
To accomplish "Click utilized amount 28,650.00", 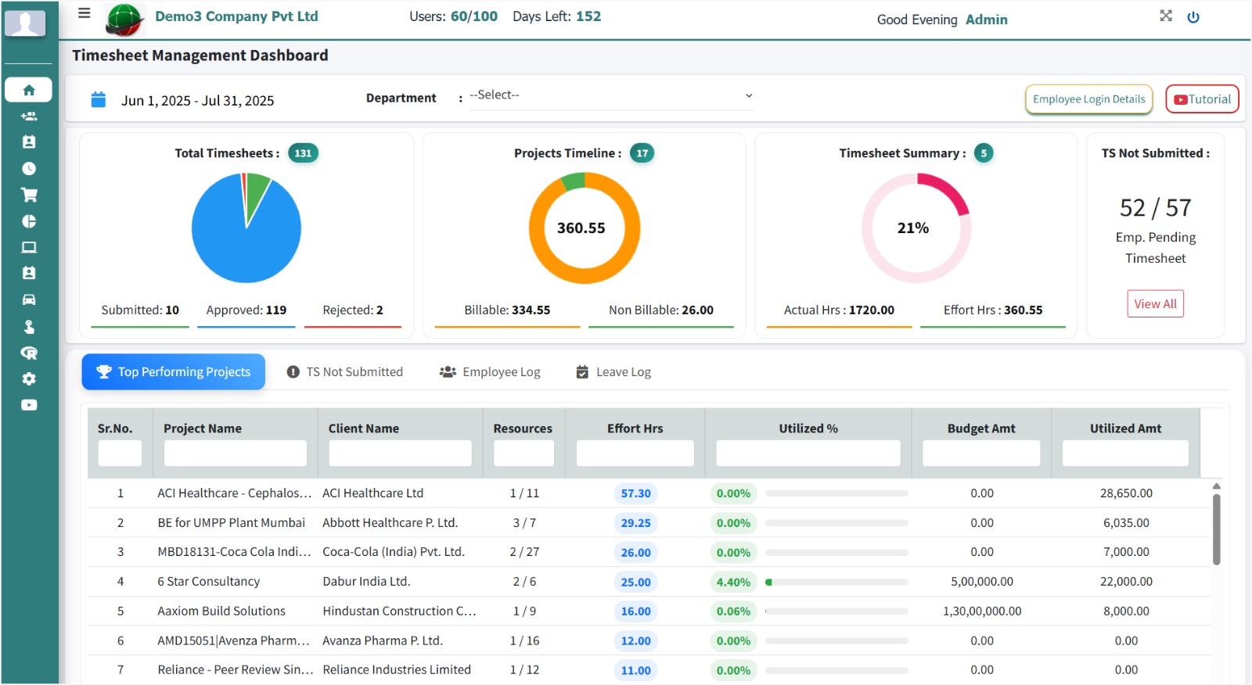I will [1126, 493].
